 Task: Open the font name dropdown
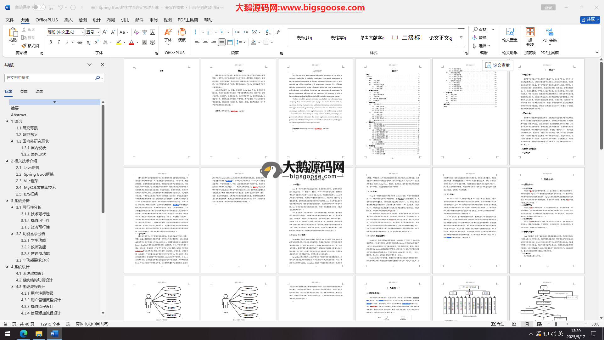83,32
